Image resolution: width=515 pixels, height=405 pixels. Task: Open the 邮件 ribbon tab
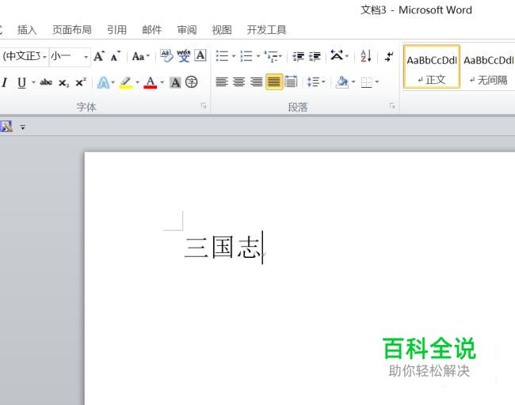point(152,30)
